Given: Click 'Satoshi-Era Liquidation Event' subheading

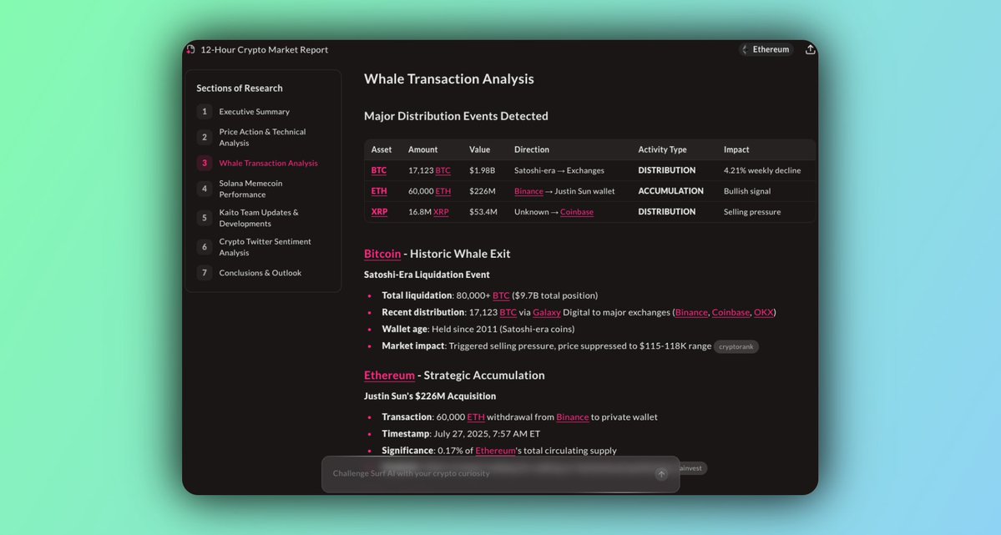Looking at the screenshot, I should coord(427,275).
